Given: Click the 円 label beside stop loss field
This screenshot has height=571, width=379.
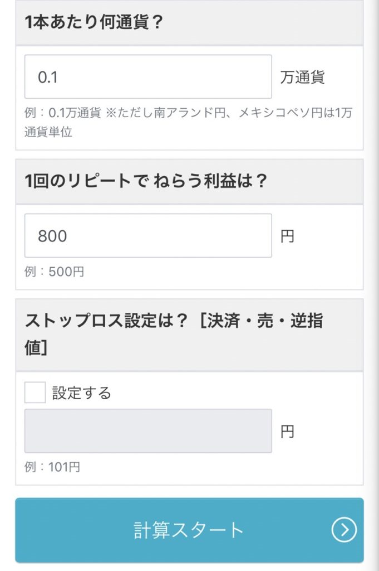Looking at the screenshot, I should tap(287, 432).
